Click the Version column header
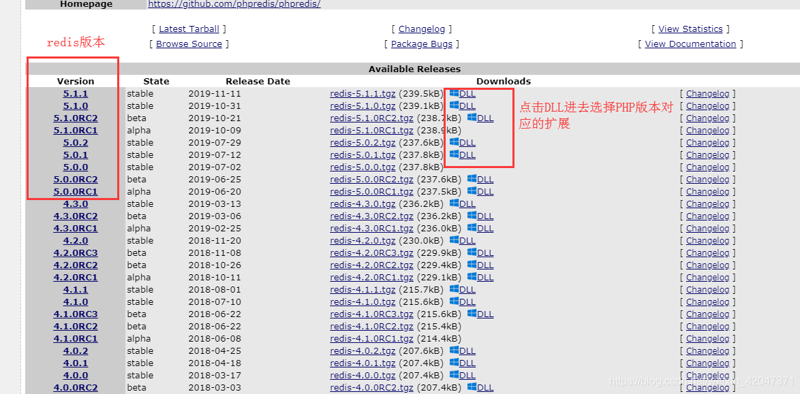The height and width of the screenshot is (394, 800). pos(76,81)
